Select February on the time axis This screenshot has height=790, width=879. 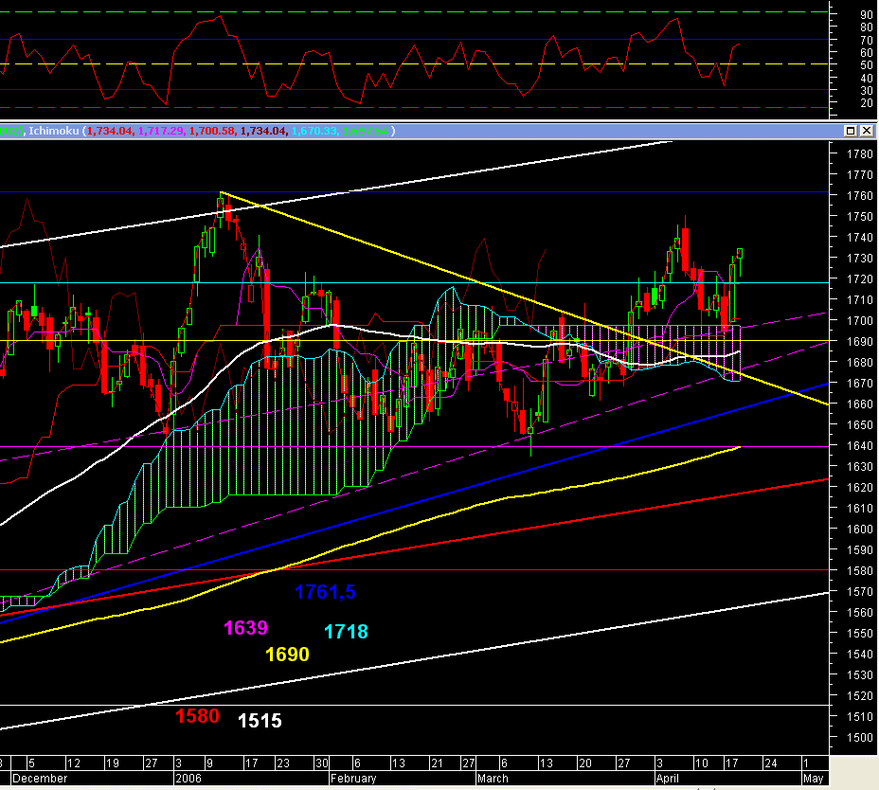click(x=353, y=779)
